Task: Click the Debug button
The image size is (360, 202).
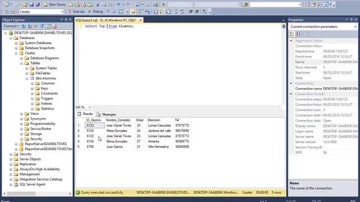Action: point(96,11)
